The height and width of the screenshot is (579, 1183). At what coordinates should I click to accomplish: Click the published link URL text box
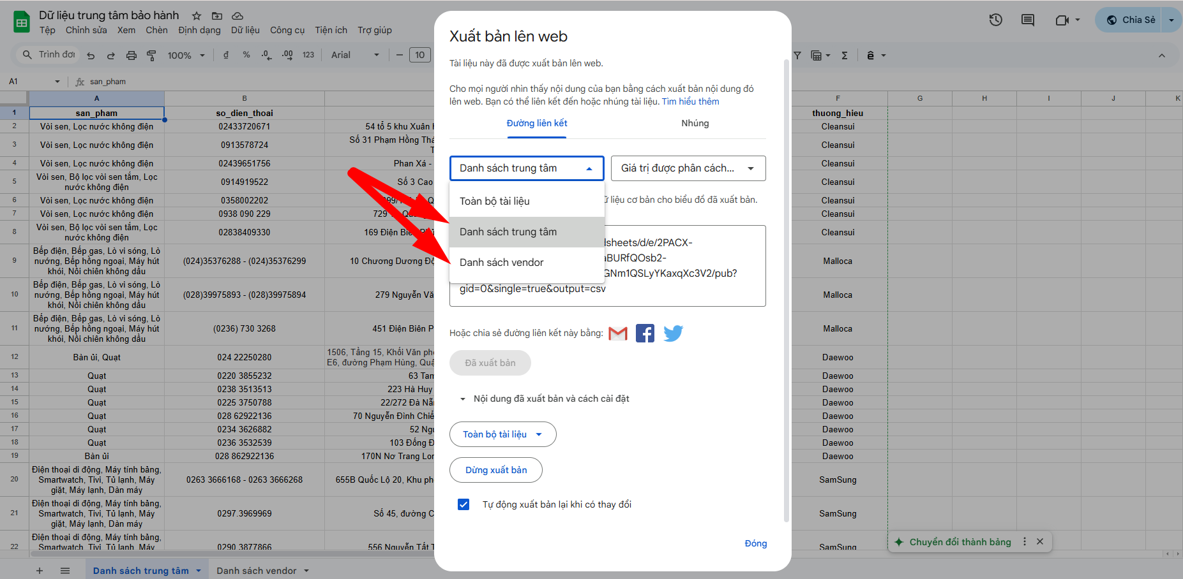(x=608, y=266)
